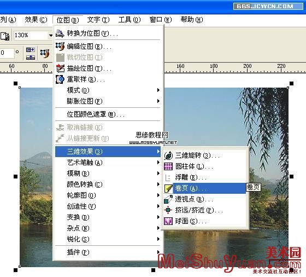Open the Text (文字) menu
Screen dimensions: 306x277
(98, 20)
